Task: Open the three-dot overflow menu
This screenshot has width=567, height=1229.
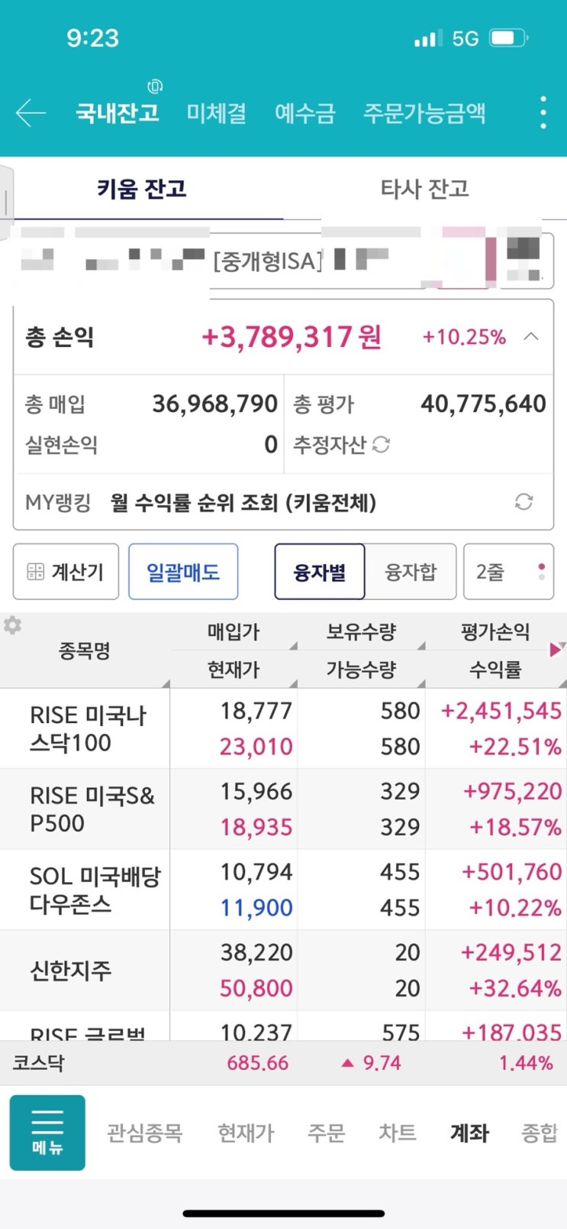Action: click(543, 113)
